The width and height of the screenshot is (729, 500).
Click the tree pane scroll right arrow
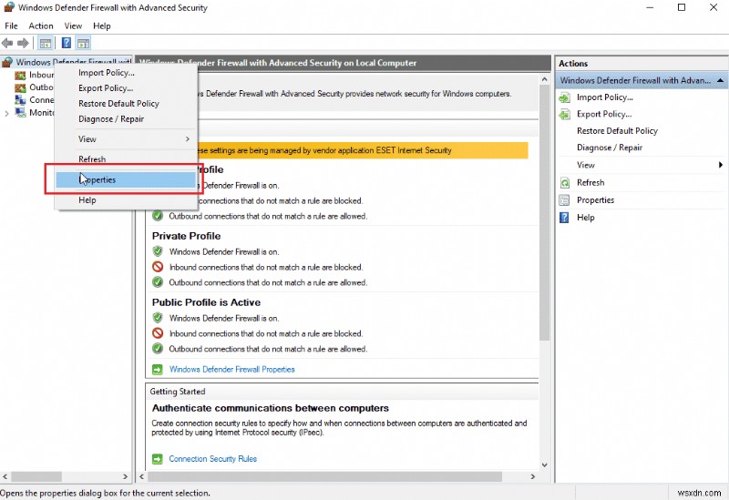click(x=125, y=476)
